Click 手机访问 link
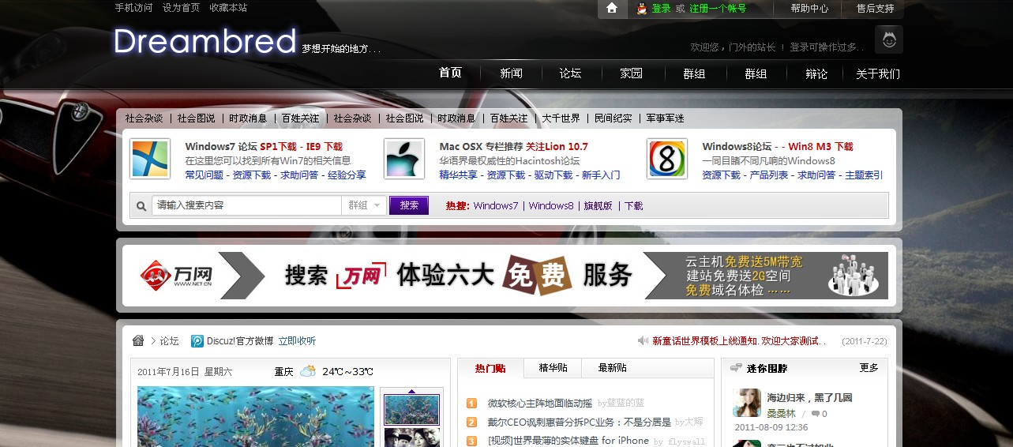The width and height of the screenshot is (1013, 447). [x=133, y=8]
